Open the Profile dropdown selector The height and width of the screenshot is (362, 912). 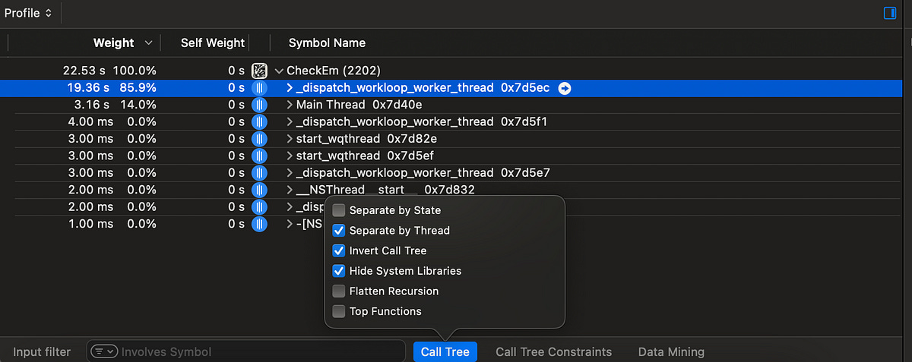pyautogui.click(x=29, y=13)
